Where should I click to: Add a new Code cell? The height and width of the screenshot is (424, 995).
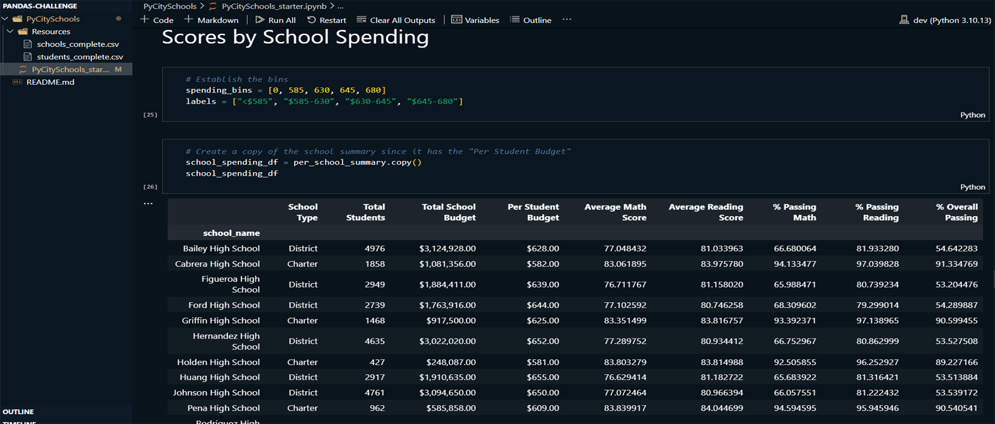pos(156,20)
